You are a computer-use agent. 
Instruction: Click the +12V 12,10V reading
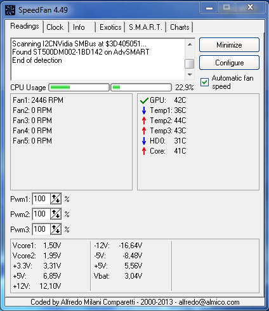[37, 286]
